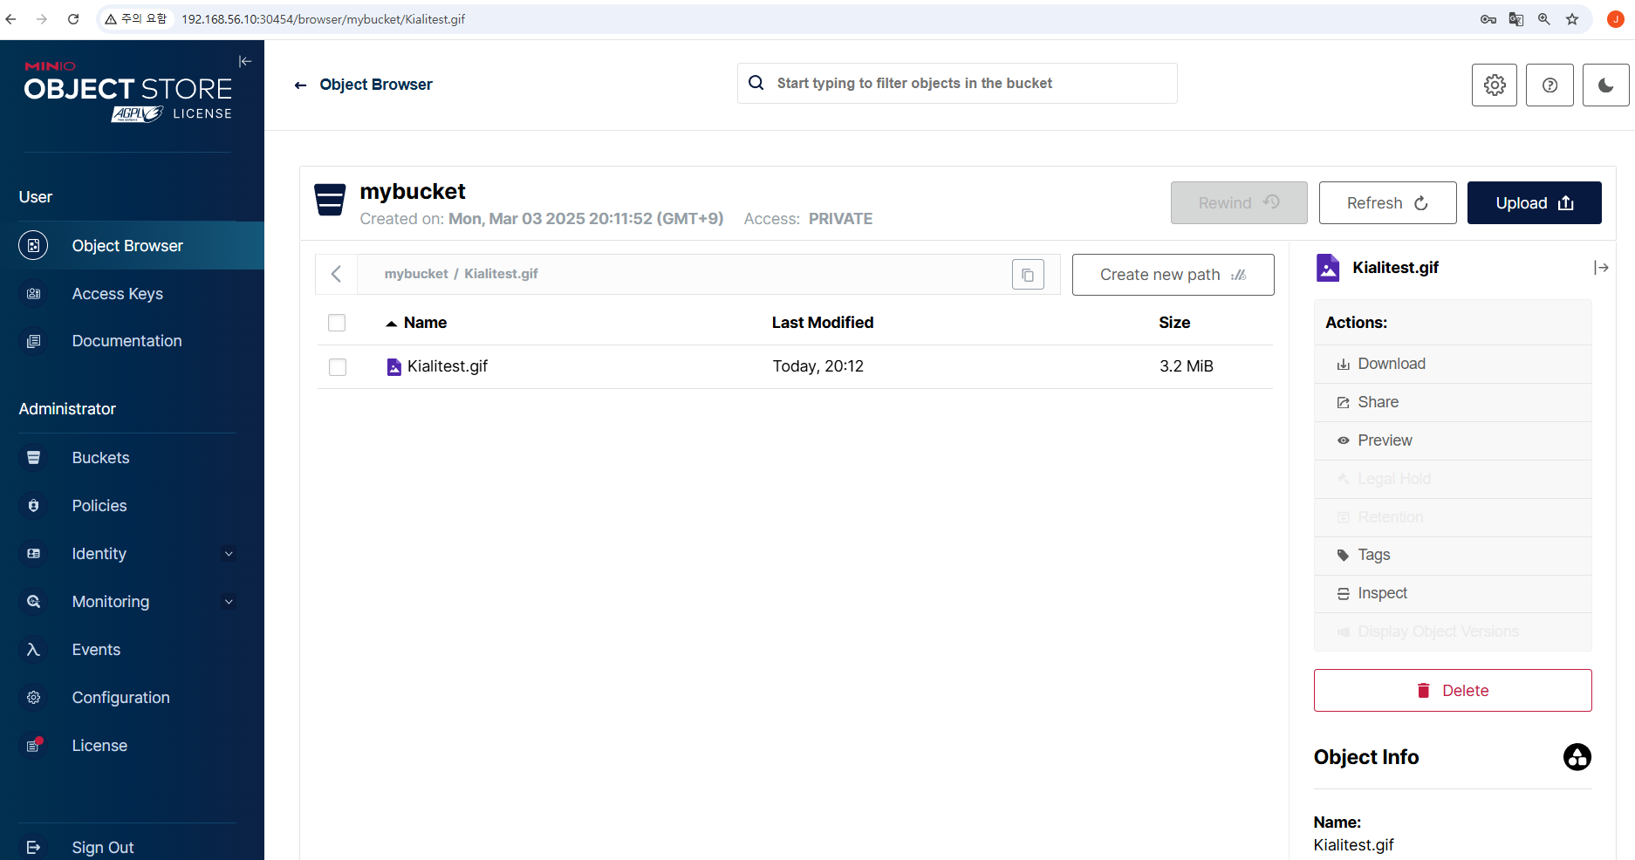Click the browser address bar URL

[x=323, y=19]
